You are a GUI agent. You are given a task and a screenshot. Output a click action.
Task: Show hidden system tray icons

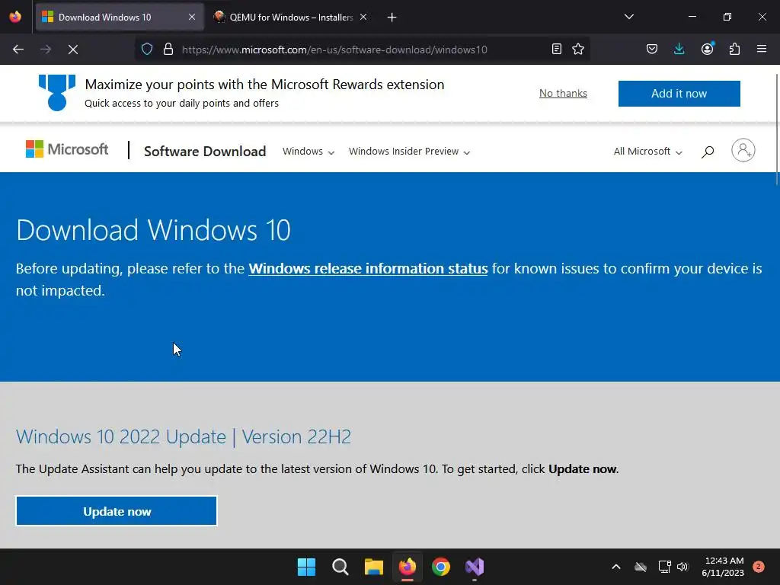coord(615,567)
